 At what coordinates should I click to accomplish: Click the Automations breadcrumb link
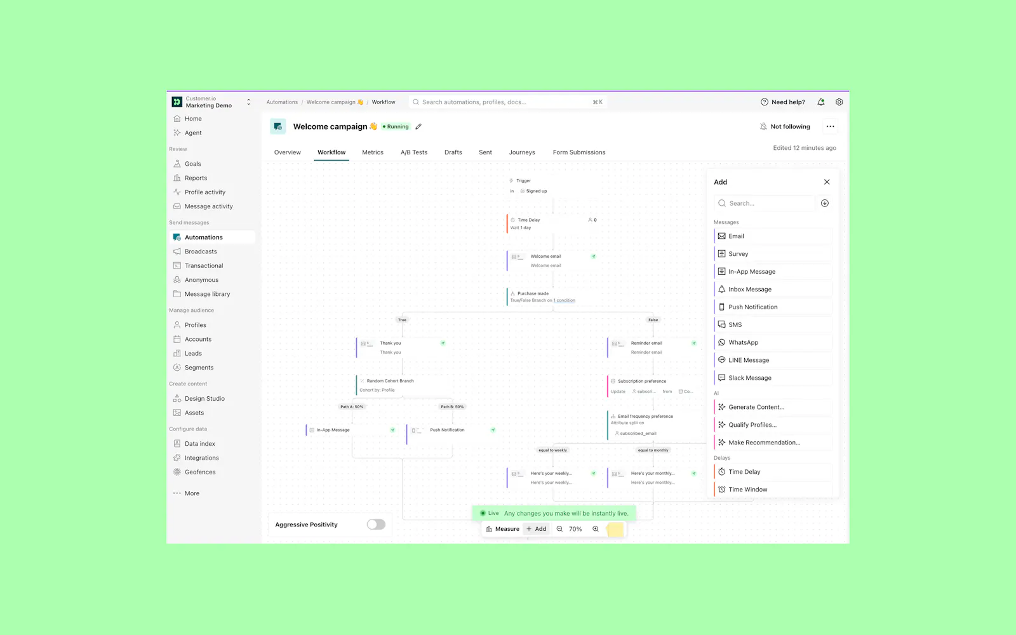(282, 102)
